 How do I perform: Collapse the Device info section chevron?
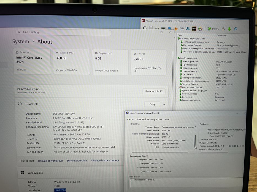[164, 104]
